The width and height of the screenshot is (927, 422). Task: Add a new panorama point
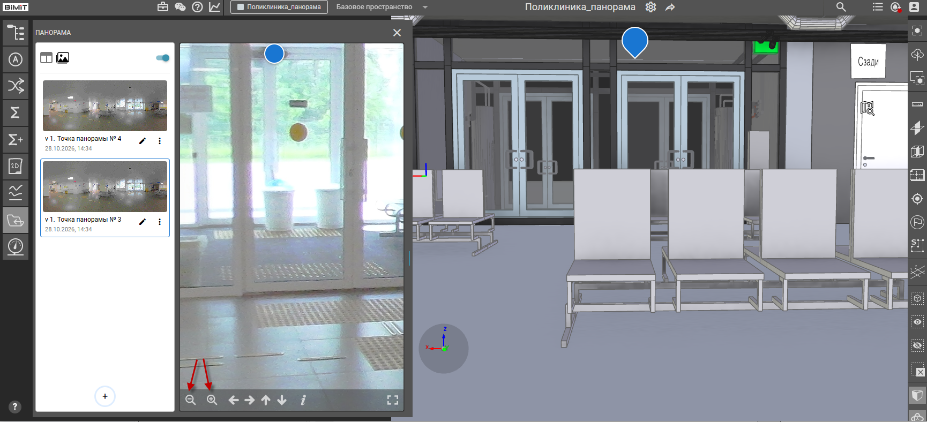(105, 396)
